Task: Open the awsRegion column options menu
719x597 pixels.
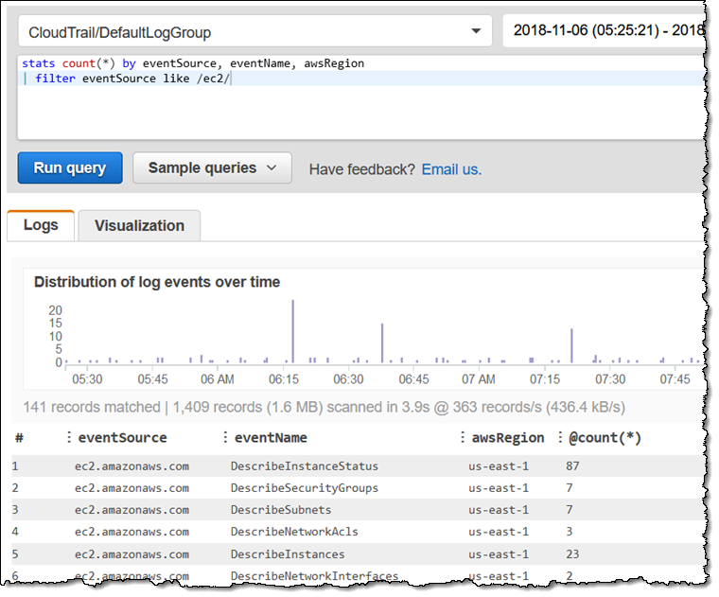Action: 463,437
